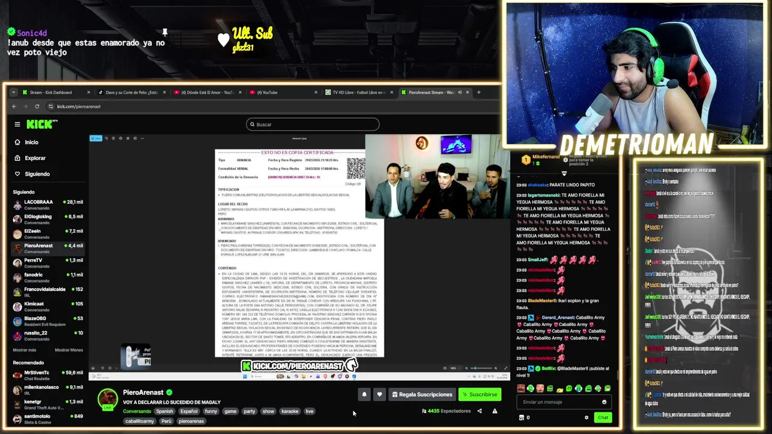772x434 pixels.
Task: Switch to Davo y su Corte de Pelo tab
Action: point(131,92)
